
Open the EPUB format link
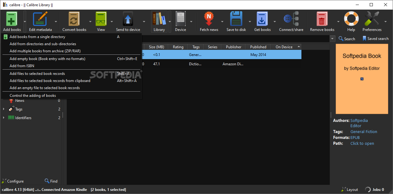(355, 138)
